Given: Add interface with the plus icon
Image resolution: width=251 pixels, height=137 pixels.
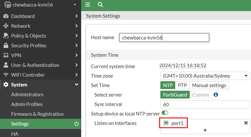Looking at the screenshot, I should tap(205, 130).
